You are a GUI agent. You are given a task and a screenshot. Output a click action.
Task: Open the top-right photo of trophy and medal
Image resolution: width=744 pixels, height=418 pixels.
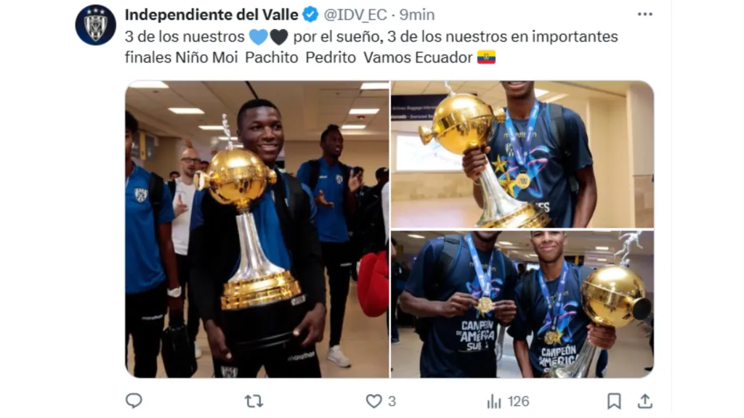(522, 155)
